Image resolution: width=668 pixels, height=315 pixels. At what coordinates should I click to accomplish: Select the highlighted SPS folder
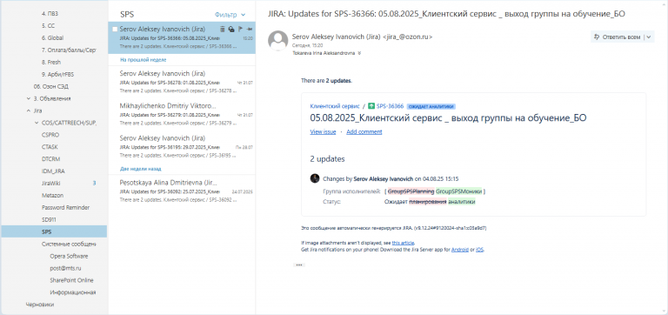pos(54,231)
